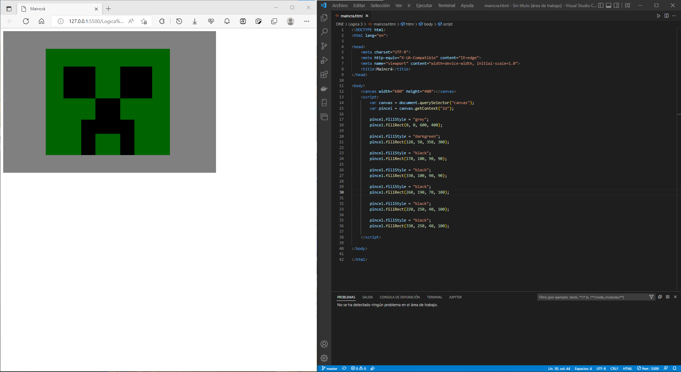Toggle the primary side bar layout icon

[x=601, y=5]
